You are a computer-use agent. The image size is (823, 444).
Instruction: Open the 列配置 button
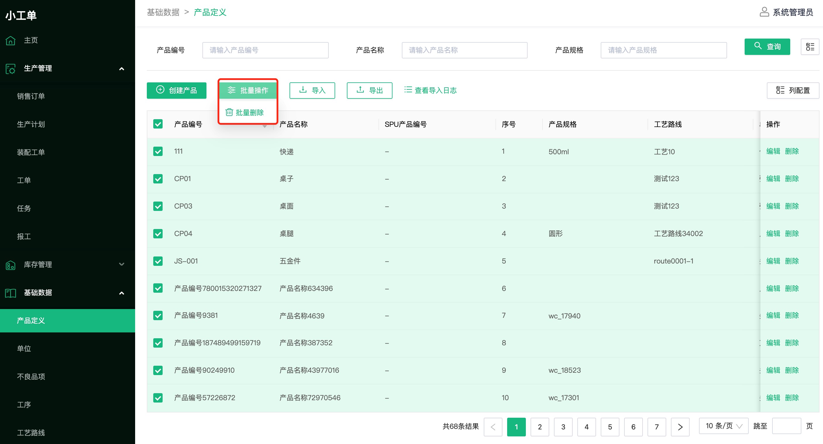click(793, 90)
